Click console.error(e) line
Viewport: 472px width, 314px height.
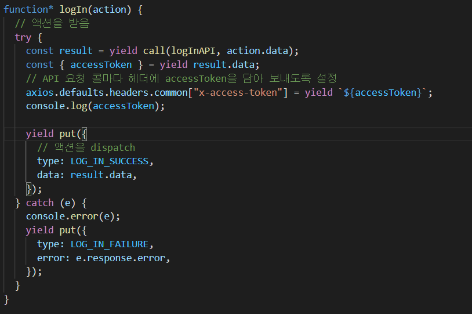coord(73,216)
